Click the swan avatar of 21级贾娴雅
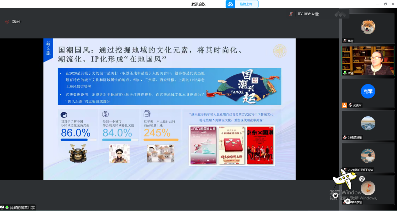Image resolution: width=397 pixels, height=211 pixels. click(x=368, y=123)
